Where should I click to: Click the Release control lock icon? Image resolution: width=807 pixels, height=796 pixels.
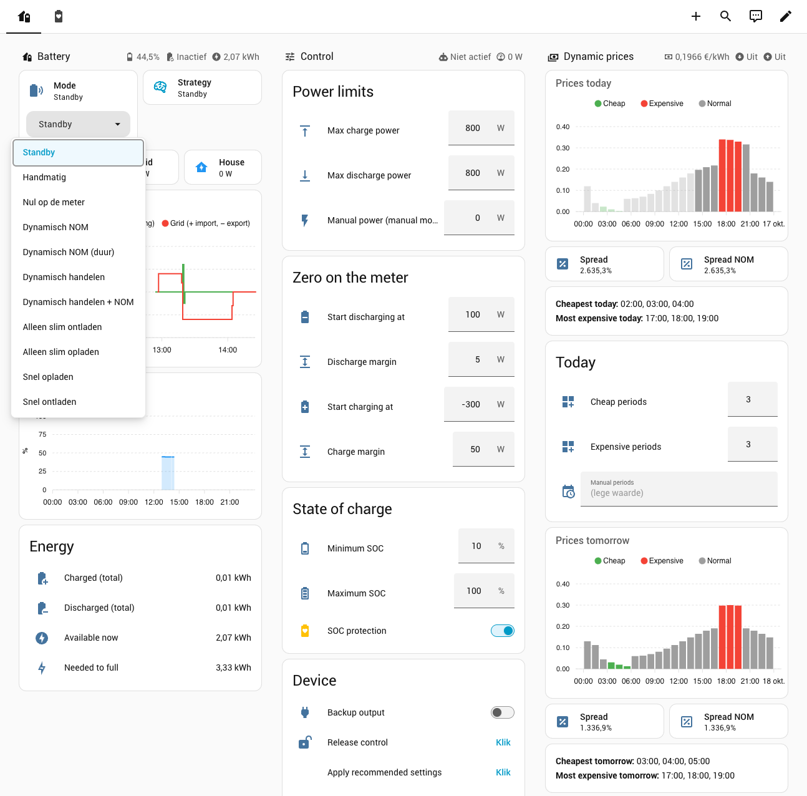[305, 742]
